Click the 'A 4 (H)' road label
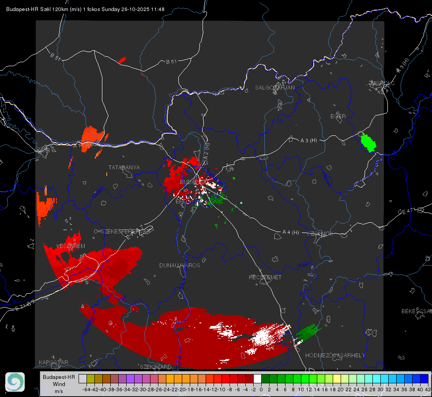432x397 pixels. click(291, 232)
